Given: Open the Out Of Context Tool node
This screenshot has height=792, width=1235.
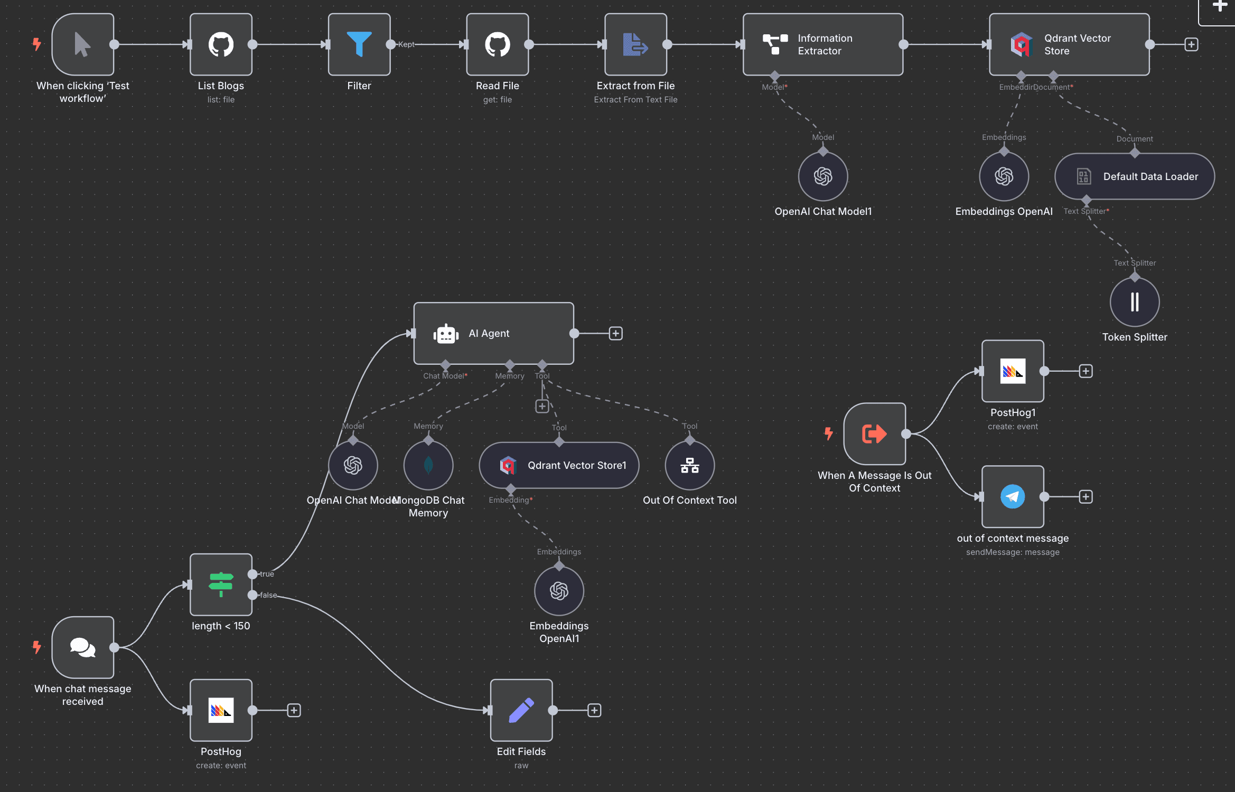Looking at the screenshot, I should click(690, 465).
